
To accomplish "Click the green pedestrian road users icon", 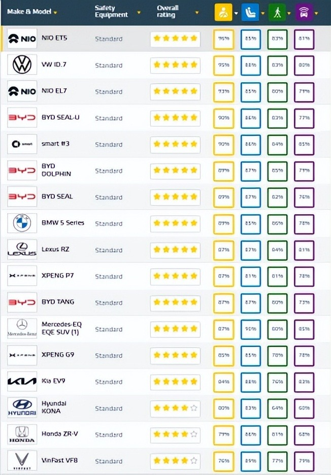I will [x=277, y=12].
